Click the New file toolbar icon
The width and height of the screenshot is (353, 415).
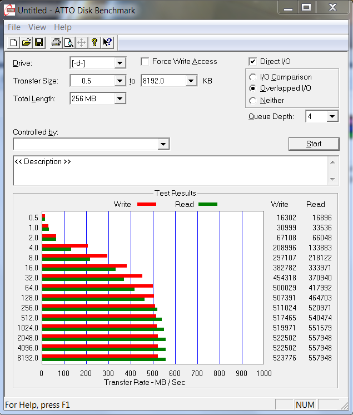click(13, 42)
